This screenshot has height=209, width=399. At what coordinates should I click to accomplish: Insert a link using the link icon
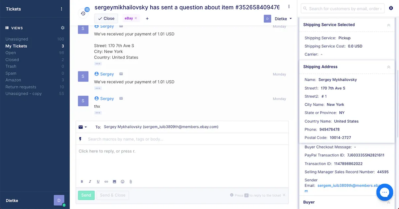pos(106,182)
